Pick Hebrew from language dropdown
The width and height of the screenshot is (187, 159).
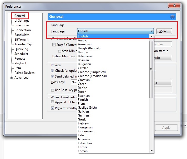[x=113, y=123]
